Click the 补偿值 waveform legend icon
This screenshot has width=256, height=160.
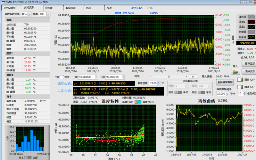point(252,32)
